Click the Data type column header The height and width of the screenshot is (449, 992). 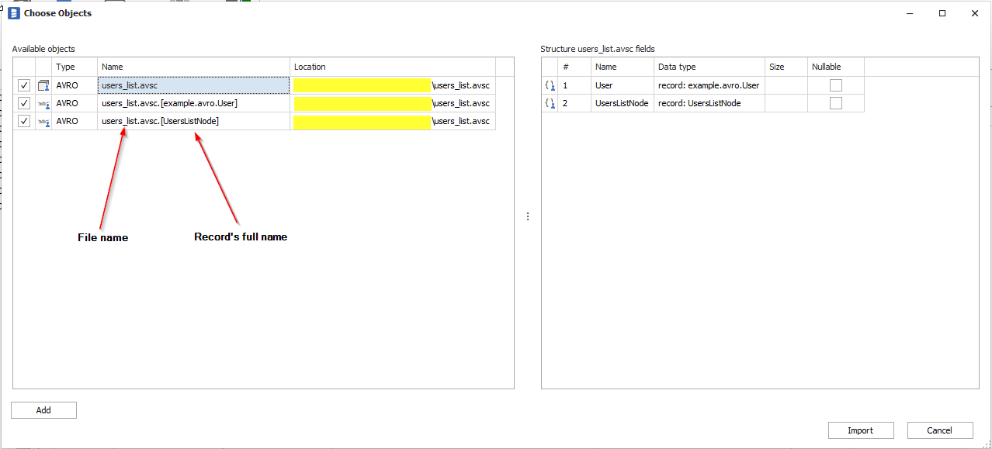[709, 67]
